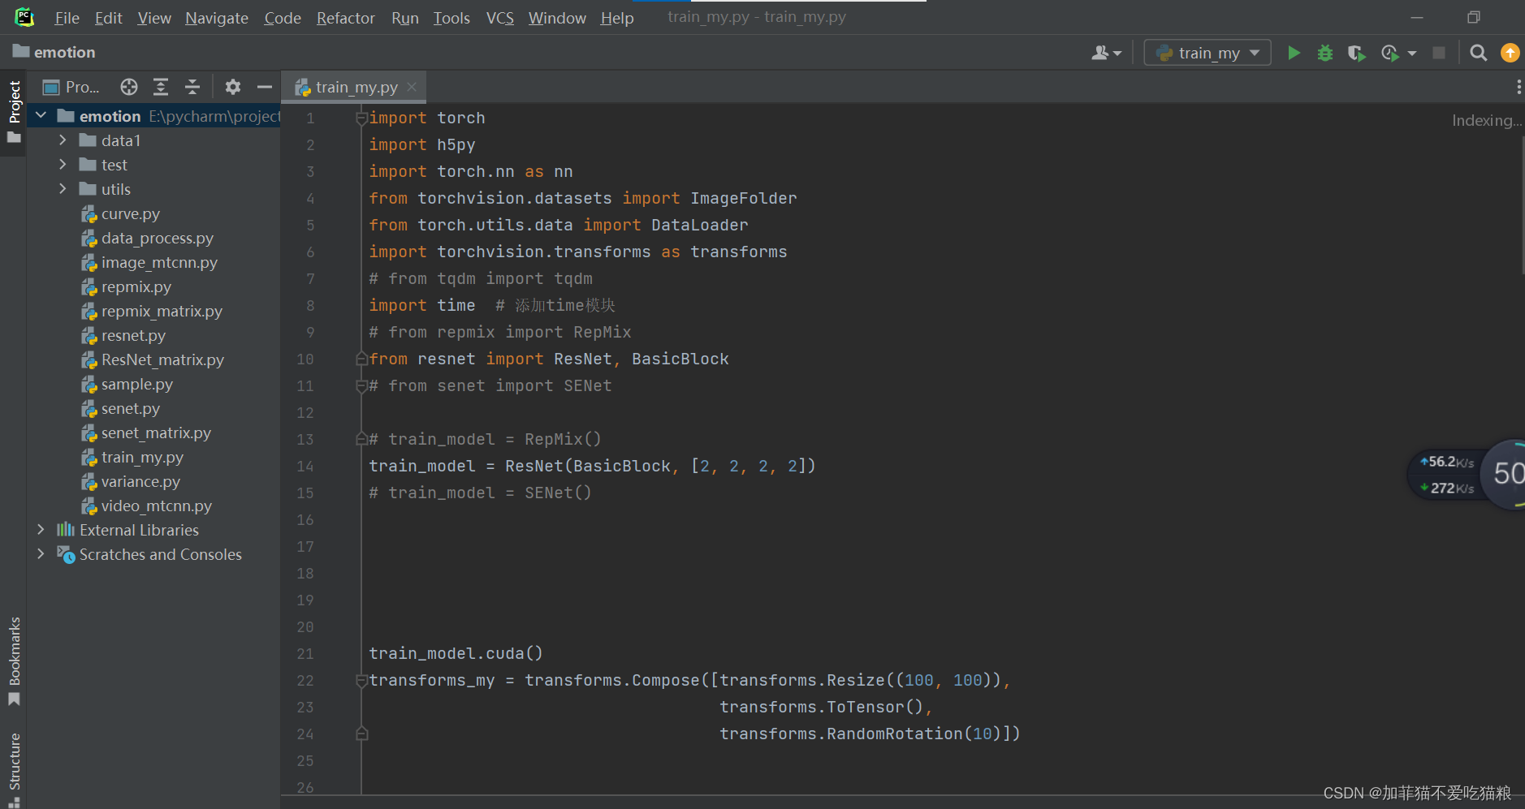Run train_my with coverage (shield icon)
Screen dimensions: 1525x809
point(1356,53)
